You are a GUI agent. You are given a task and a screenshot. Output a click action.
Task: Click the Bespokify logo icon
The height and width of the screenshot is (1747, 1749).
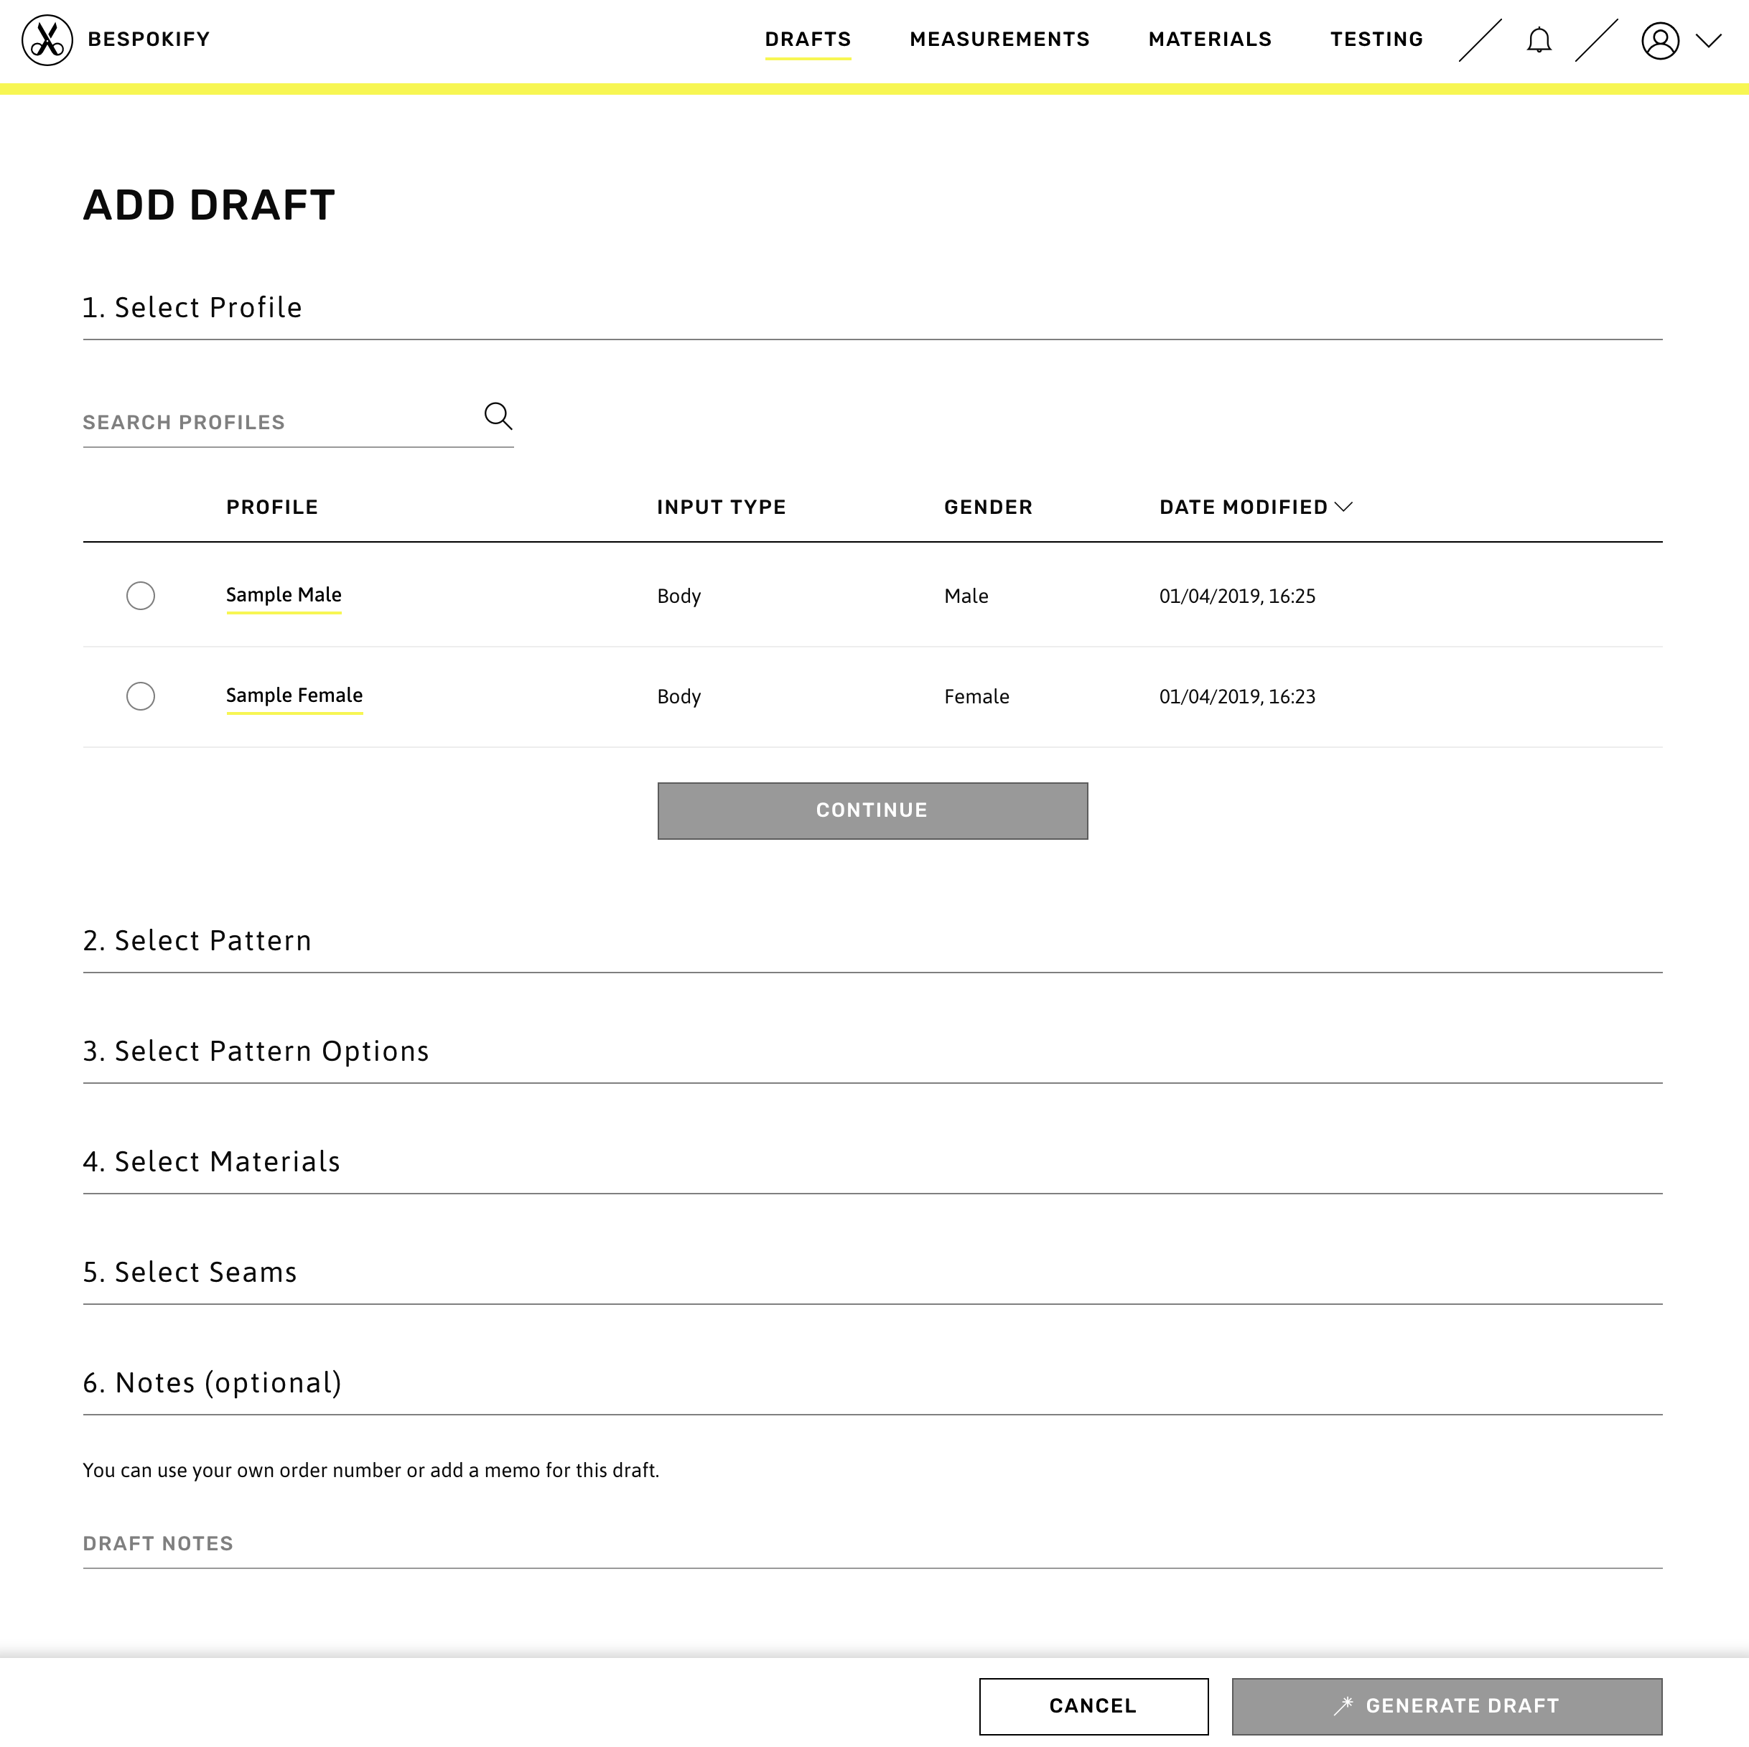tap(43, 40)
